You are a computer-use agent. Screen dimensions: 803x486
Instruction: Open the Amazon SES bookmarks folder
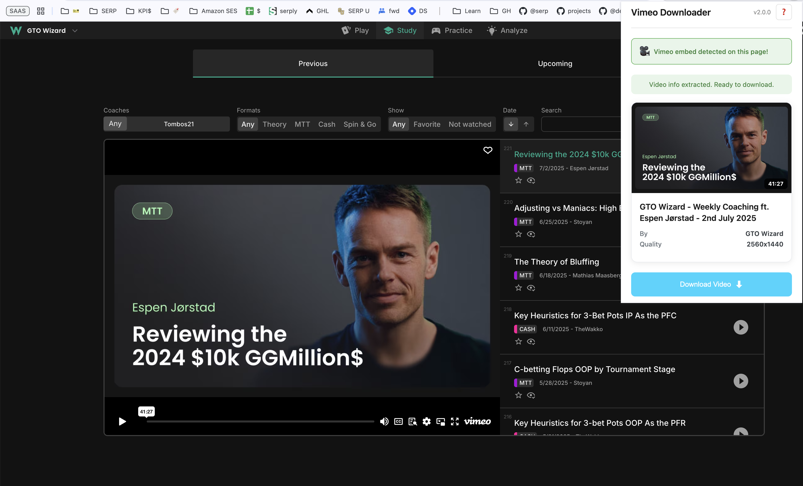[213, 11]
